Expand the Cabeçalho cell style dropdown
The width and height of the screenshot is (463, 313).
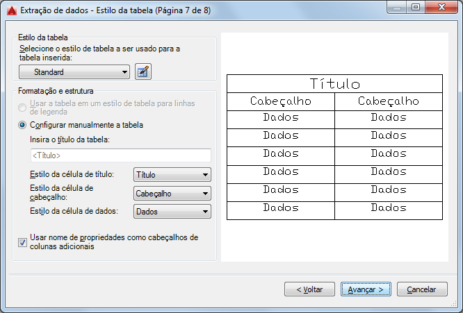pyautogui.click(x=172, y=194)
